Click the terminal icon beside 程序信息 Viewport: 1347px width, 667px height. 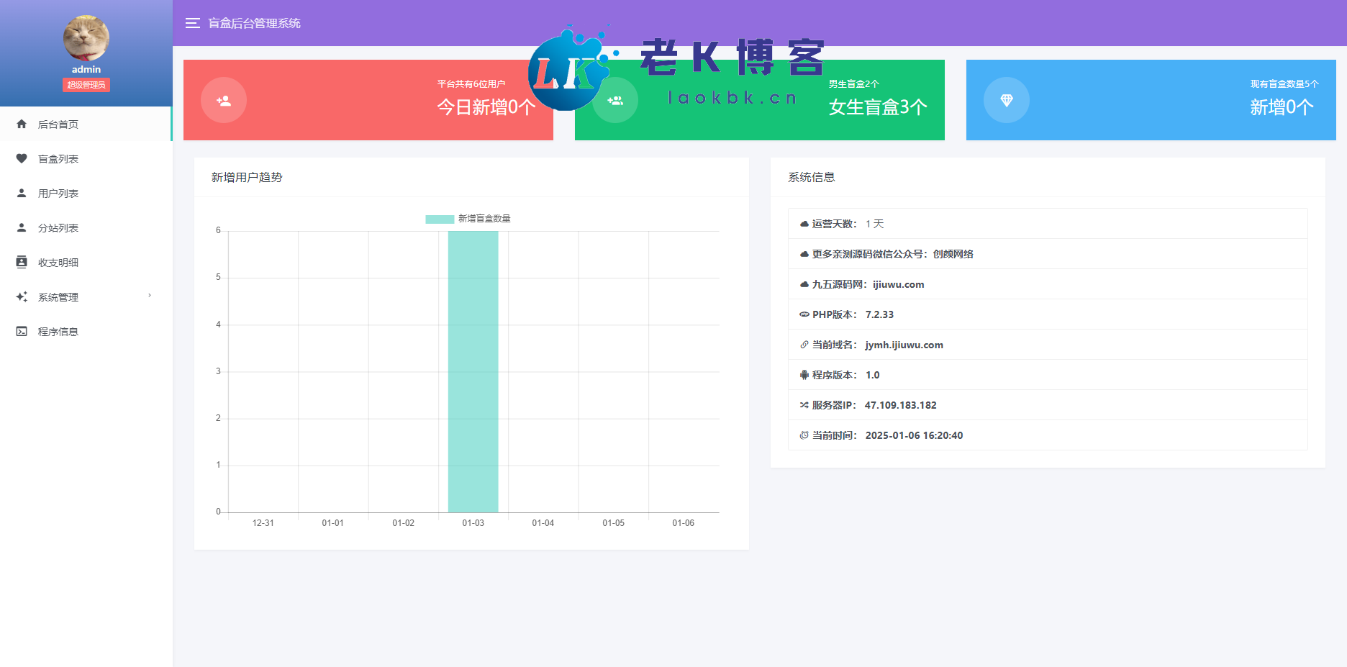coord(22,331)
